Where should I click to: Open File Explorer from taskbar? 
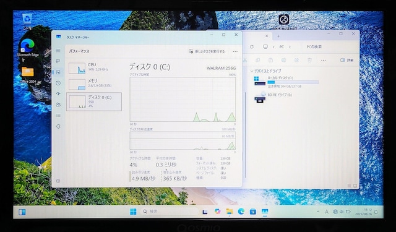point(230,212)
